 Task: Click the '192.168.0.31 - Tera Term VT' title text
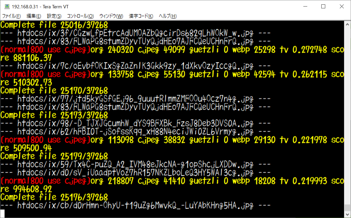click(40, 7)
